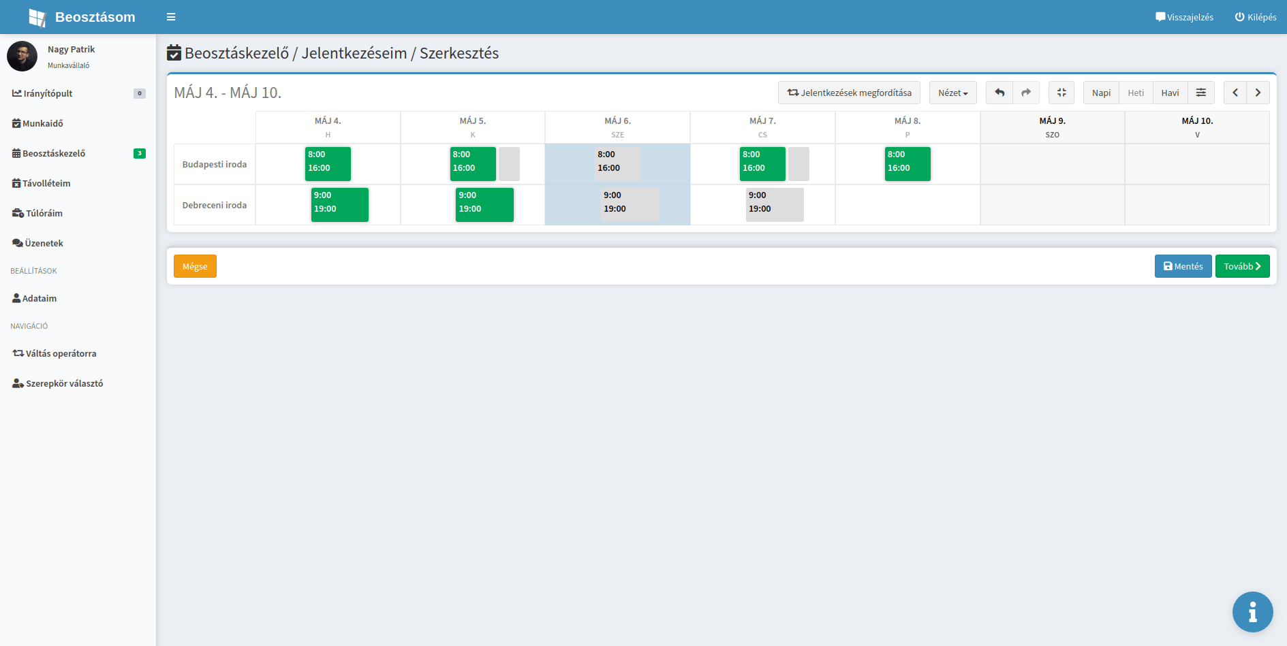Image resolution: width=1287 pixels, height=646 pixels.
Task: Toggle the Máj 6 Budapesti 8:00 shift
Action: (617, 164)
